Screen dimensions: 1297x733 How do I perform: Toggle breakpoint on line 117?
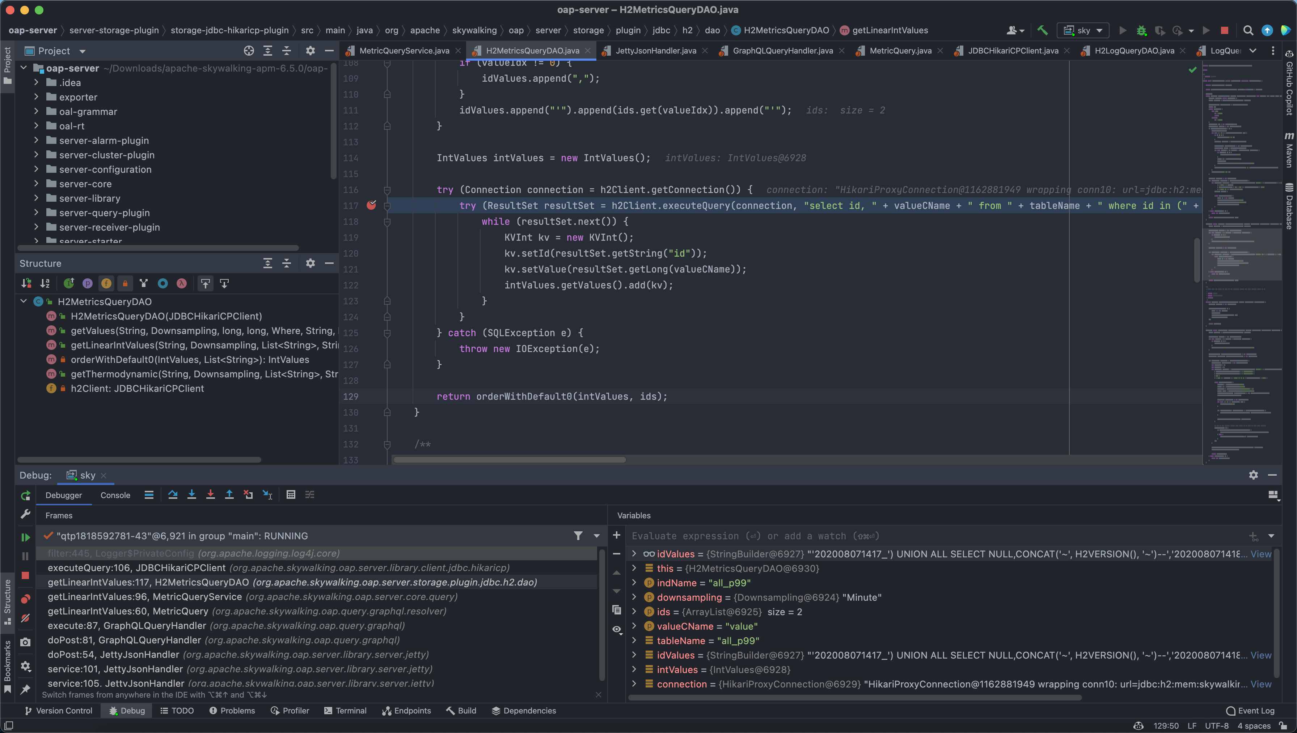pyautogui.click(x=371, y=205)
